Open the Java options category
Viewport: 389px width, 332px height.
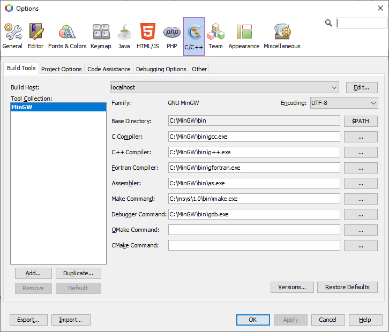pos(124,36)
